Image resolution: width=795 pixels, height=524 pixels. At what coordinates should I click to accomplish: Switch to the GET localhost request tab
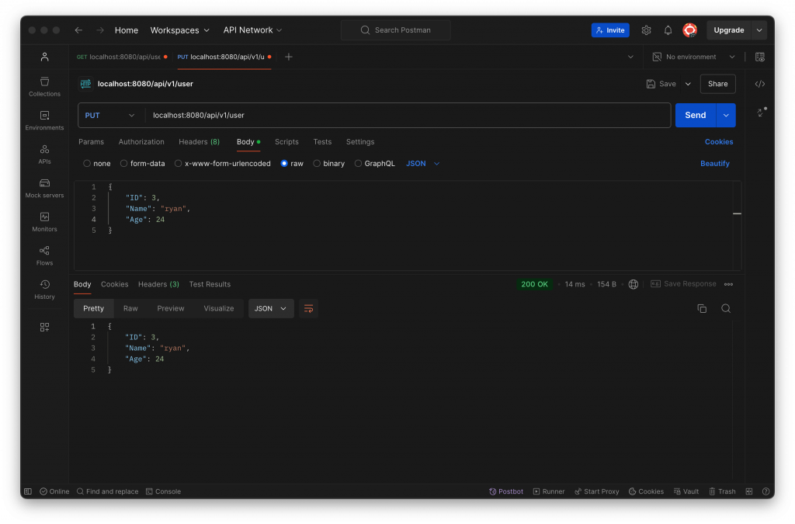122,57
